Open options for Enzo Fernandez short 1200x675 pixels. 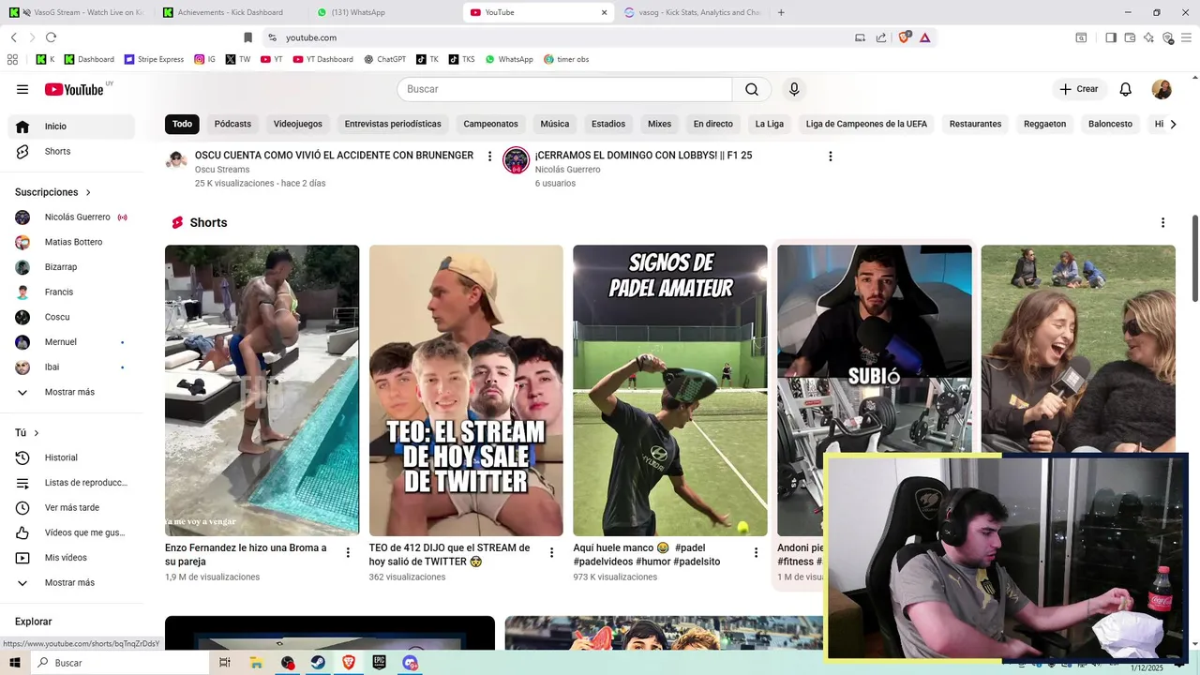coord(348,553)
